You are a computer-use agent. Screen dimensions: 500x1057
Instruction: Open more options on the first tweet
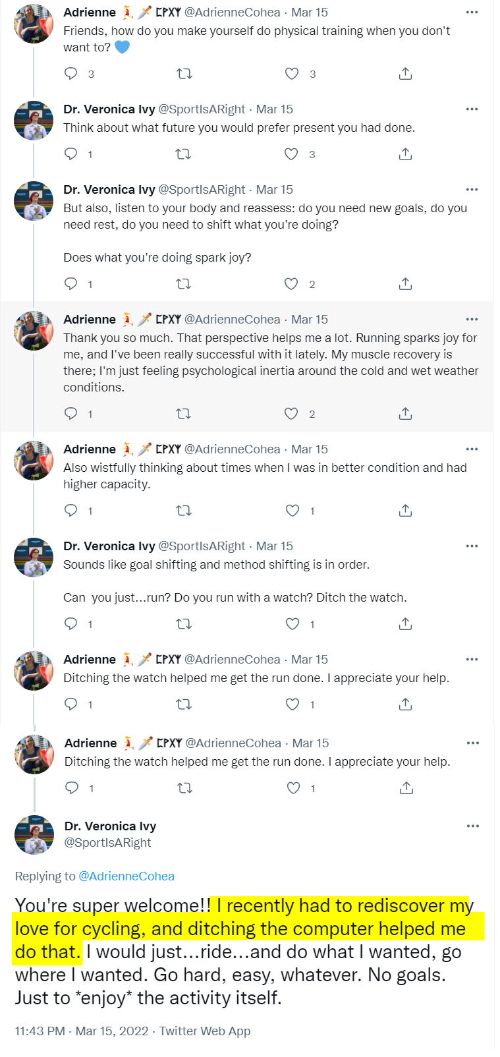tap(472, 13)
